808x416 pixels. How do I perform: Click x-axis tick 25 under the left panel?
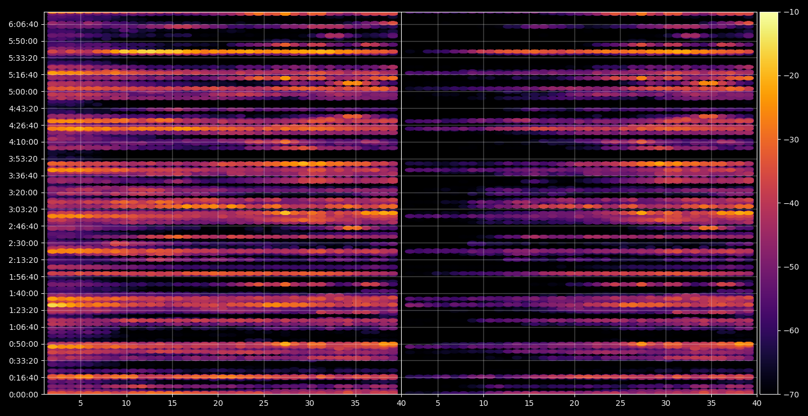264,404
